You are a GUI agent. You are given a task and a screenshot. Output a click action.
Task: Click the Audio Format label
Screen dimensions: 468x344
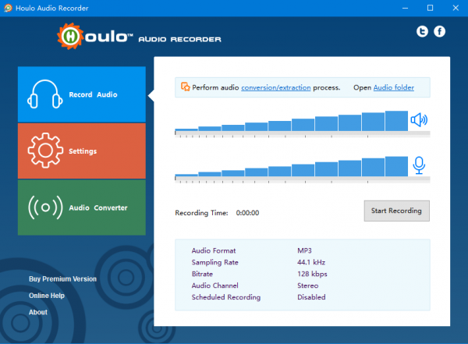[x=214, y=250]
